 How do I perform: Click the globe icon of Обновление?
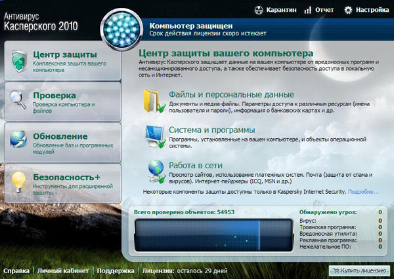tap(18, 139)
